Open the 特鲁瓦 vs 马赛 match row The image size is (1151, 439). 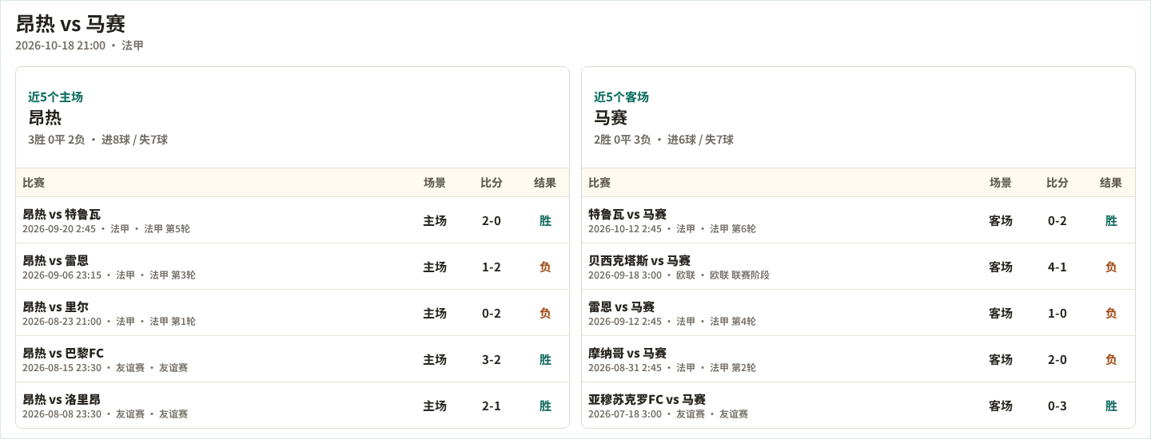click(x=858, y=220)
